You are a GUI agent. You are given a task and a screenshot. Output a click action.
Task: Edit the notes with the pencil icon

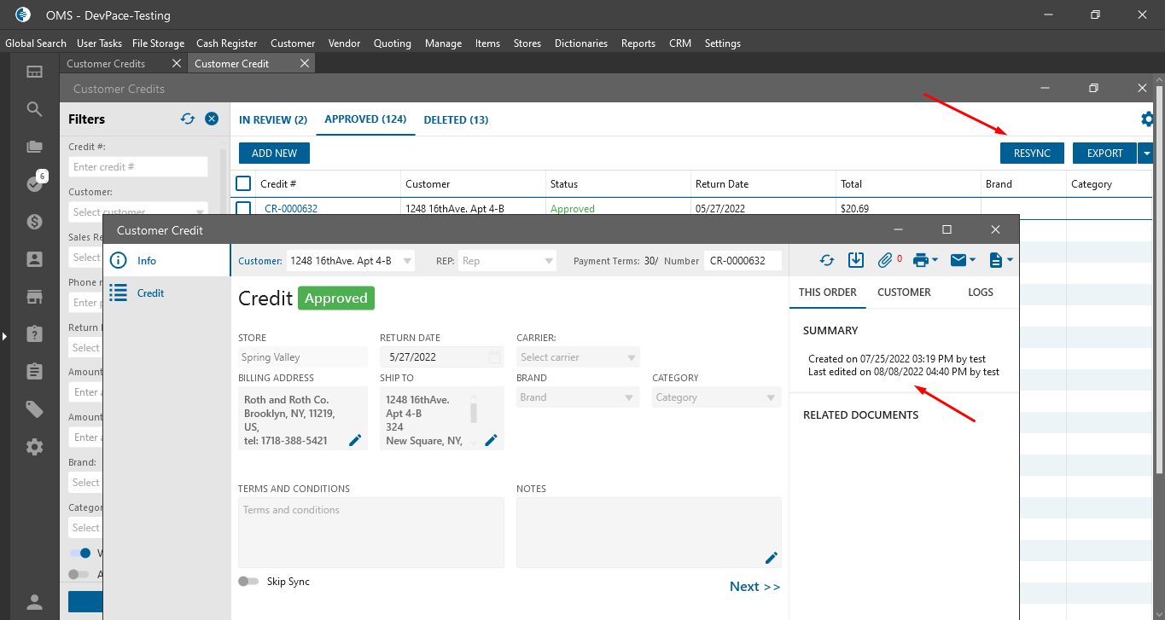[x=772, y=558]
